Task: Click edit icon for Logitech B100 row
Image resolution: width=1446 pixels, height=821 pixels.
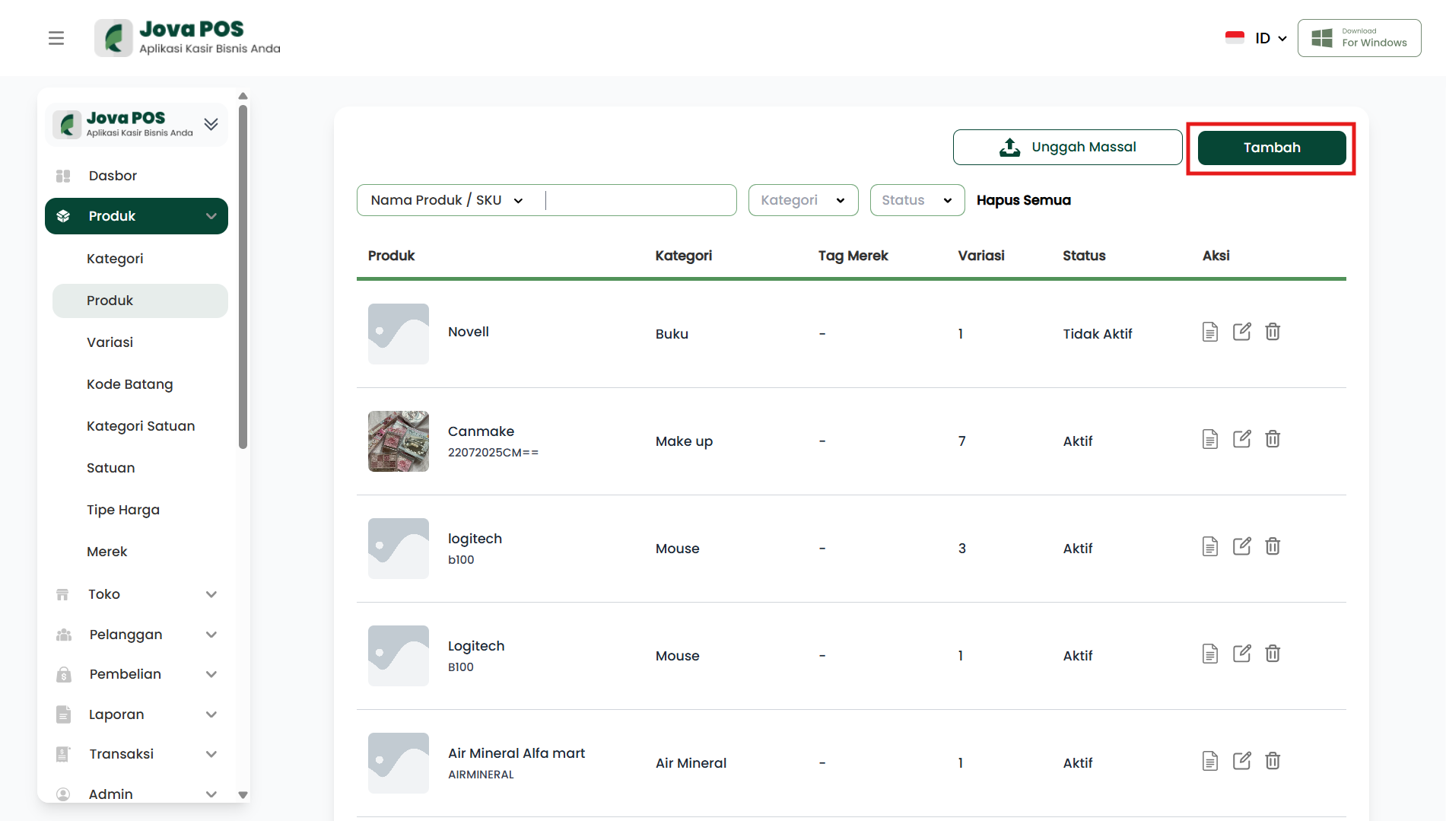Action: [x=1241, y=654]
